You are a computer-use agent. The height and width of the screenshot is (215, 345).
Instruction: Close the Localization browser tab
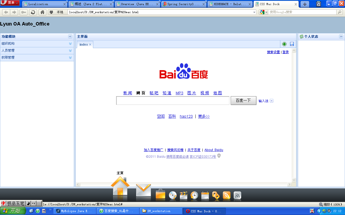click(64, 4)
